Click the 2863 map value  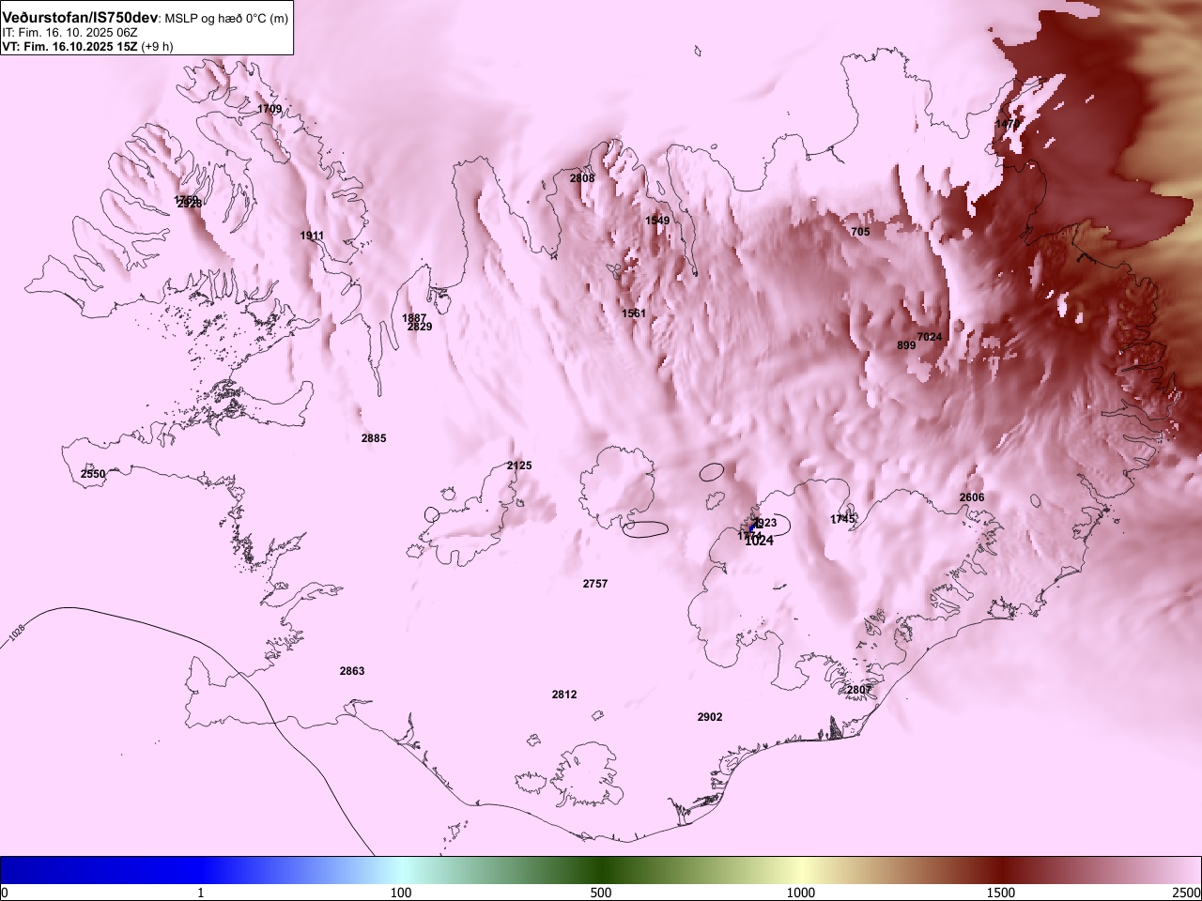coord(352,671)
